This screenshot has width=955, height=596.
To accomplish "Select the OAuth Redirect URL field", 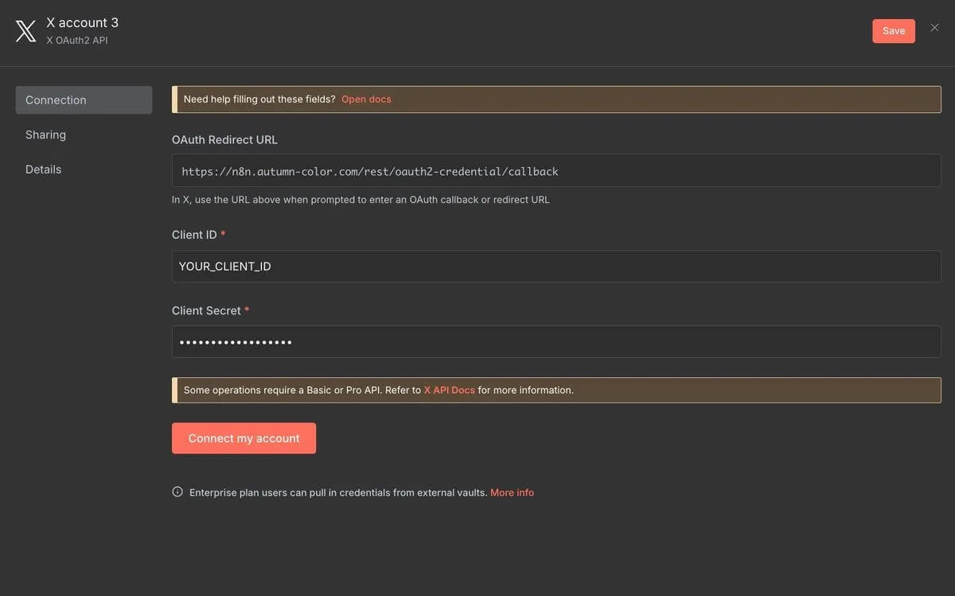I will pyautogui.click(x=555, y=171).
